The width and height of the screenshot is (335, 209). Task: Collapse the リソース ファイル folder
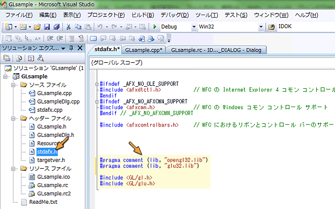13,169
